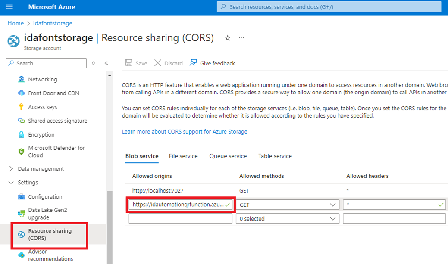Go to Home breadcrumb
Screen dimensions: 448x264
(16, 23)
